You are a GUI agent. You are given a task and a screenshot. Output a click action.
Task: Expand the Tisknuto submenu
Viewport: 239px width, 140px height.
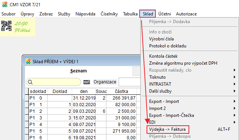190,77
